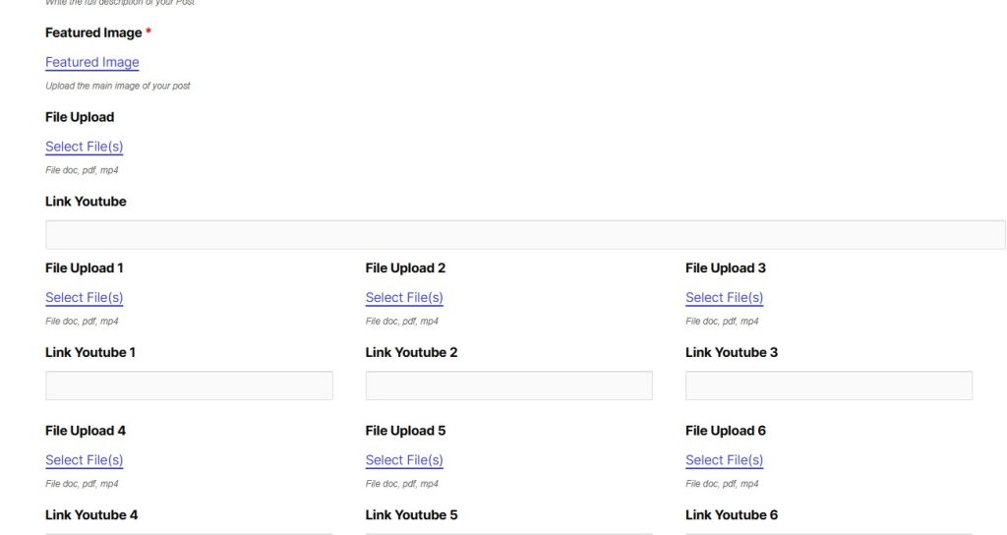
Task: Click Select File(s) under File Upload 5
Action: click(404, 460)
